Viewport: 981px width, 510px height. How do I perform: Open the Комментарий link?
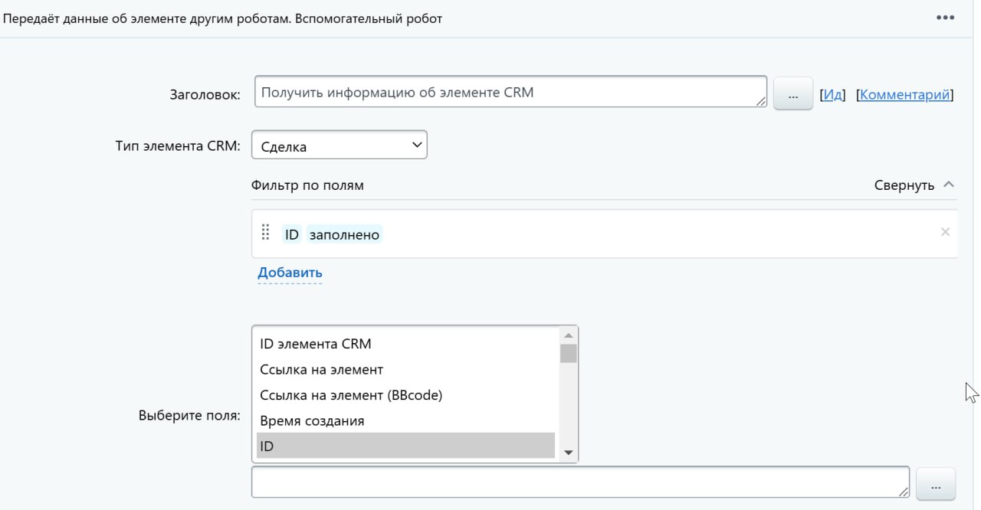(904, 94)
